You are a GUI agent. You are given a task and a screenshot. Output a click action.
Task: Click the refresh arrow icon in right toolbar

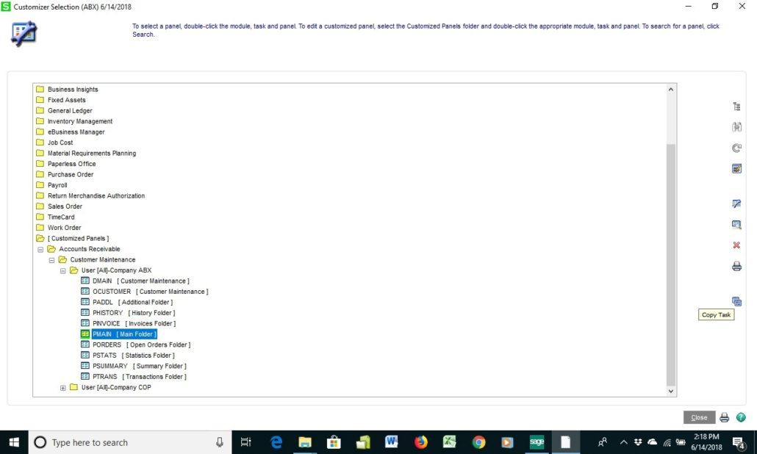pos(736,148)
